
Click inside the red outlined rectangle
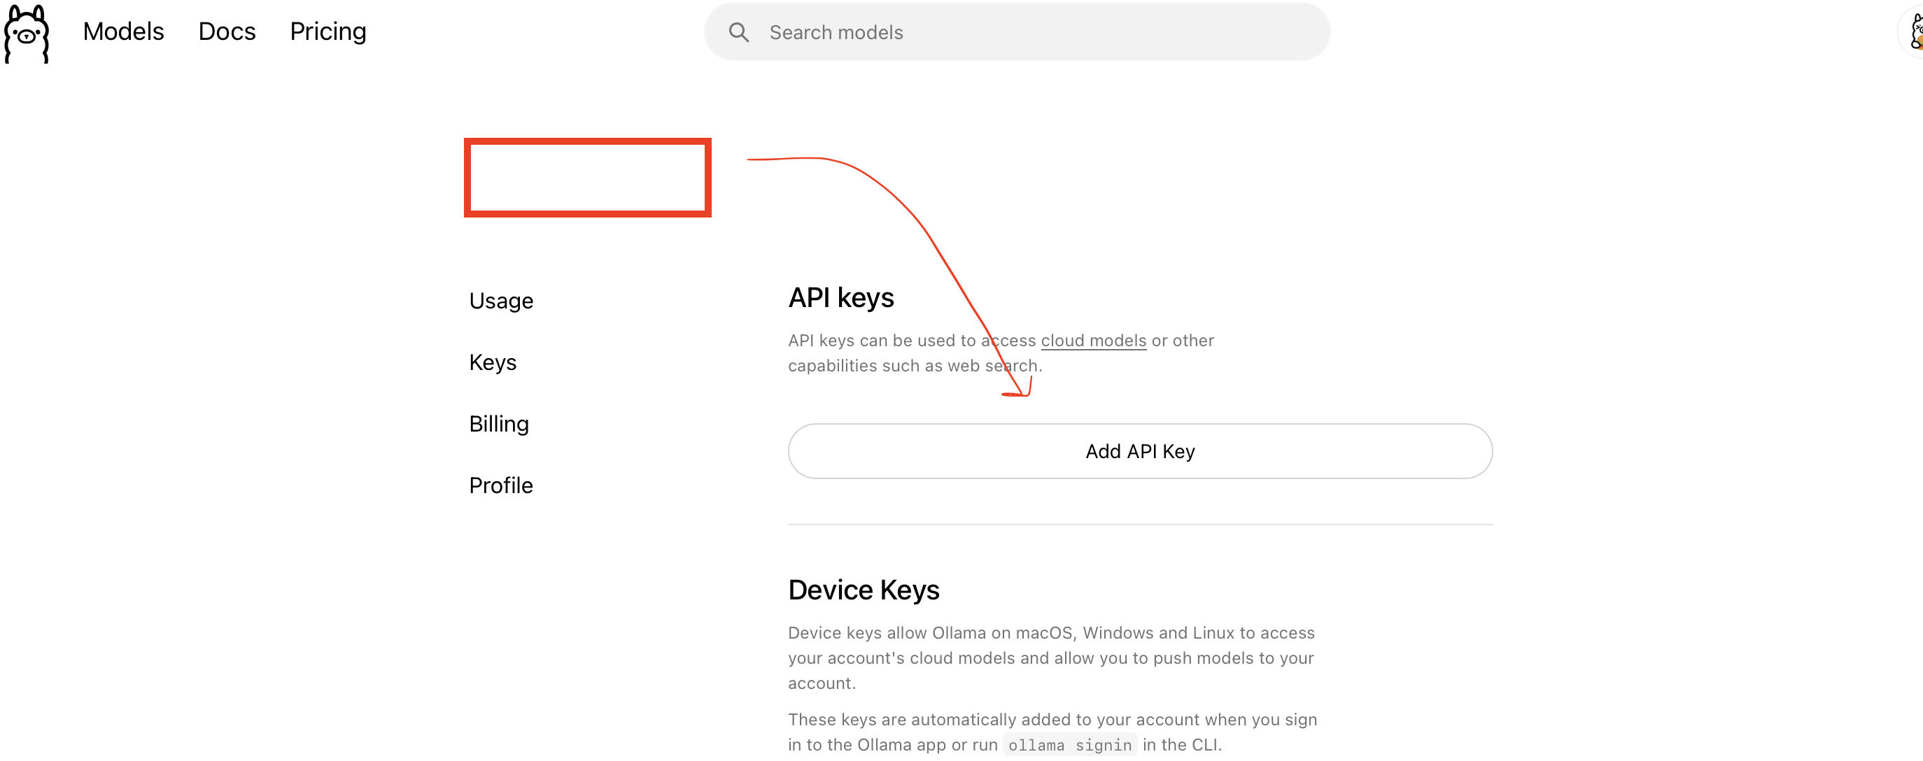[x=588, y=178]
